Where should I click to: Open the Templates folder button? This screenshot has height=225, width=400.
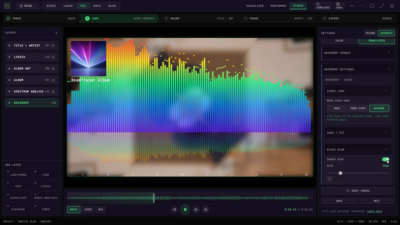[x=323, y=6]
